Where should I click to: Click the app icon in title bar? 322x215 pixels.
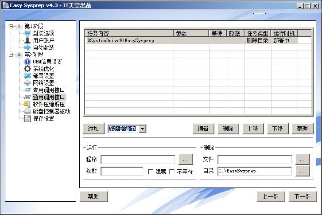tap(5, 5)
